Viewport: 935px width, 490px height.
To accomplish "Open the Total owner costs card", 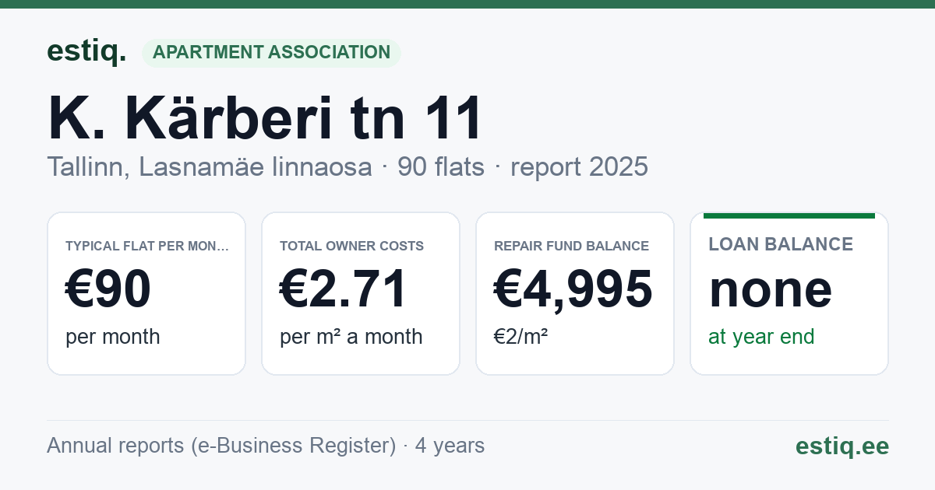I will (361, 293).
